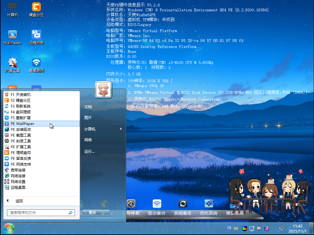Click the Windows Start orb

pos(9,228)
